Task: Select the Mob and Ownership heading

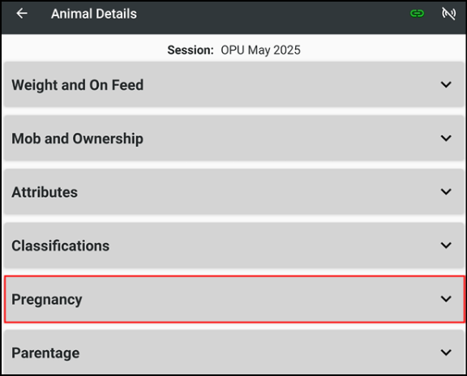Action: pos(78,139)
